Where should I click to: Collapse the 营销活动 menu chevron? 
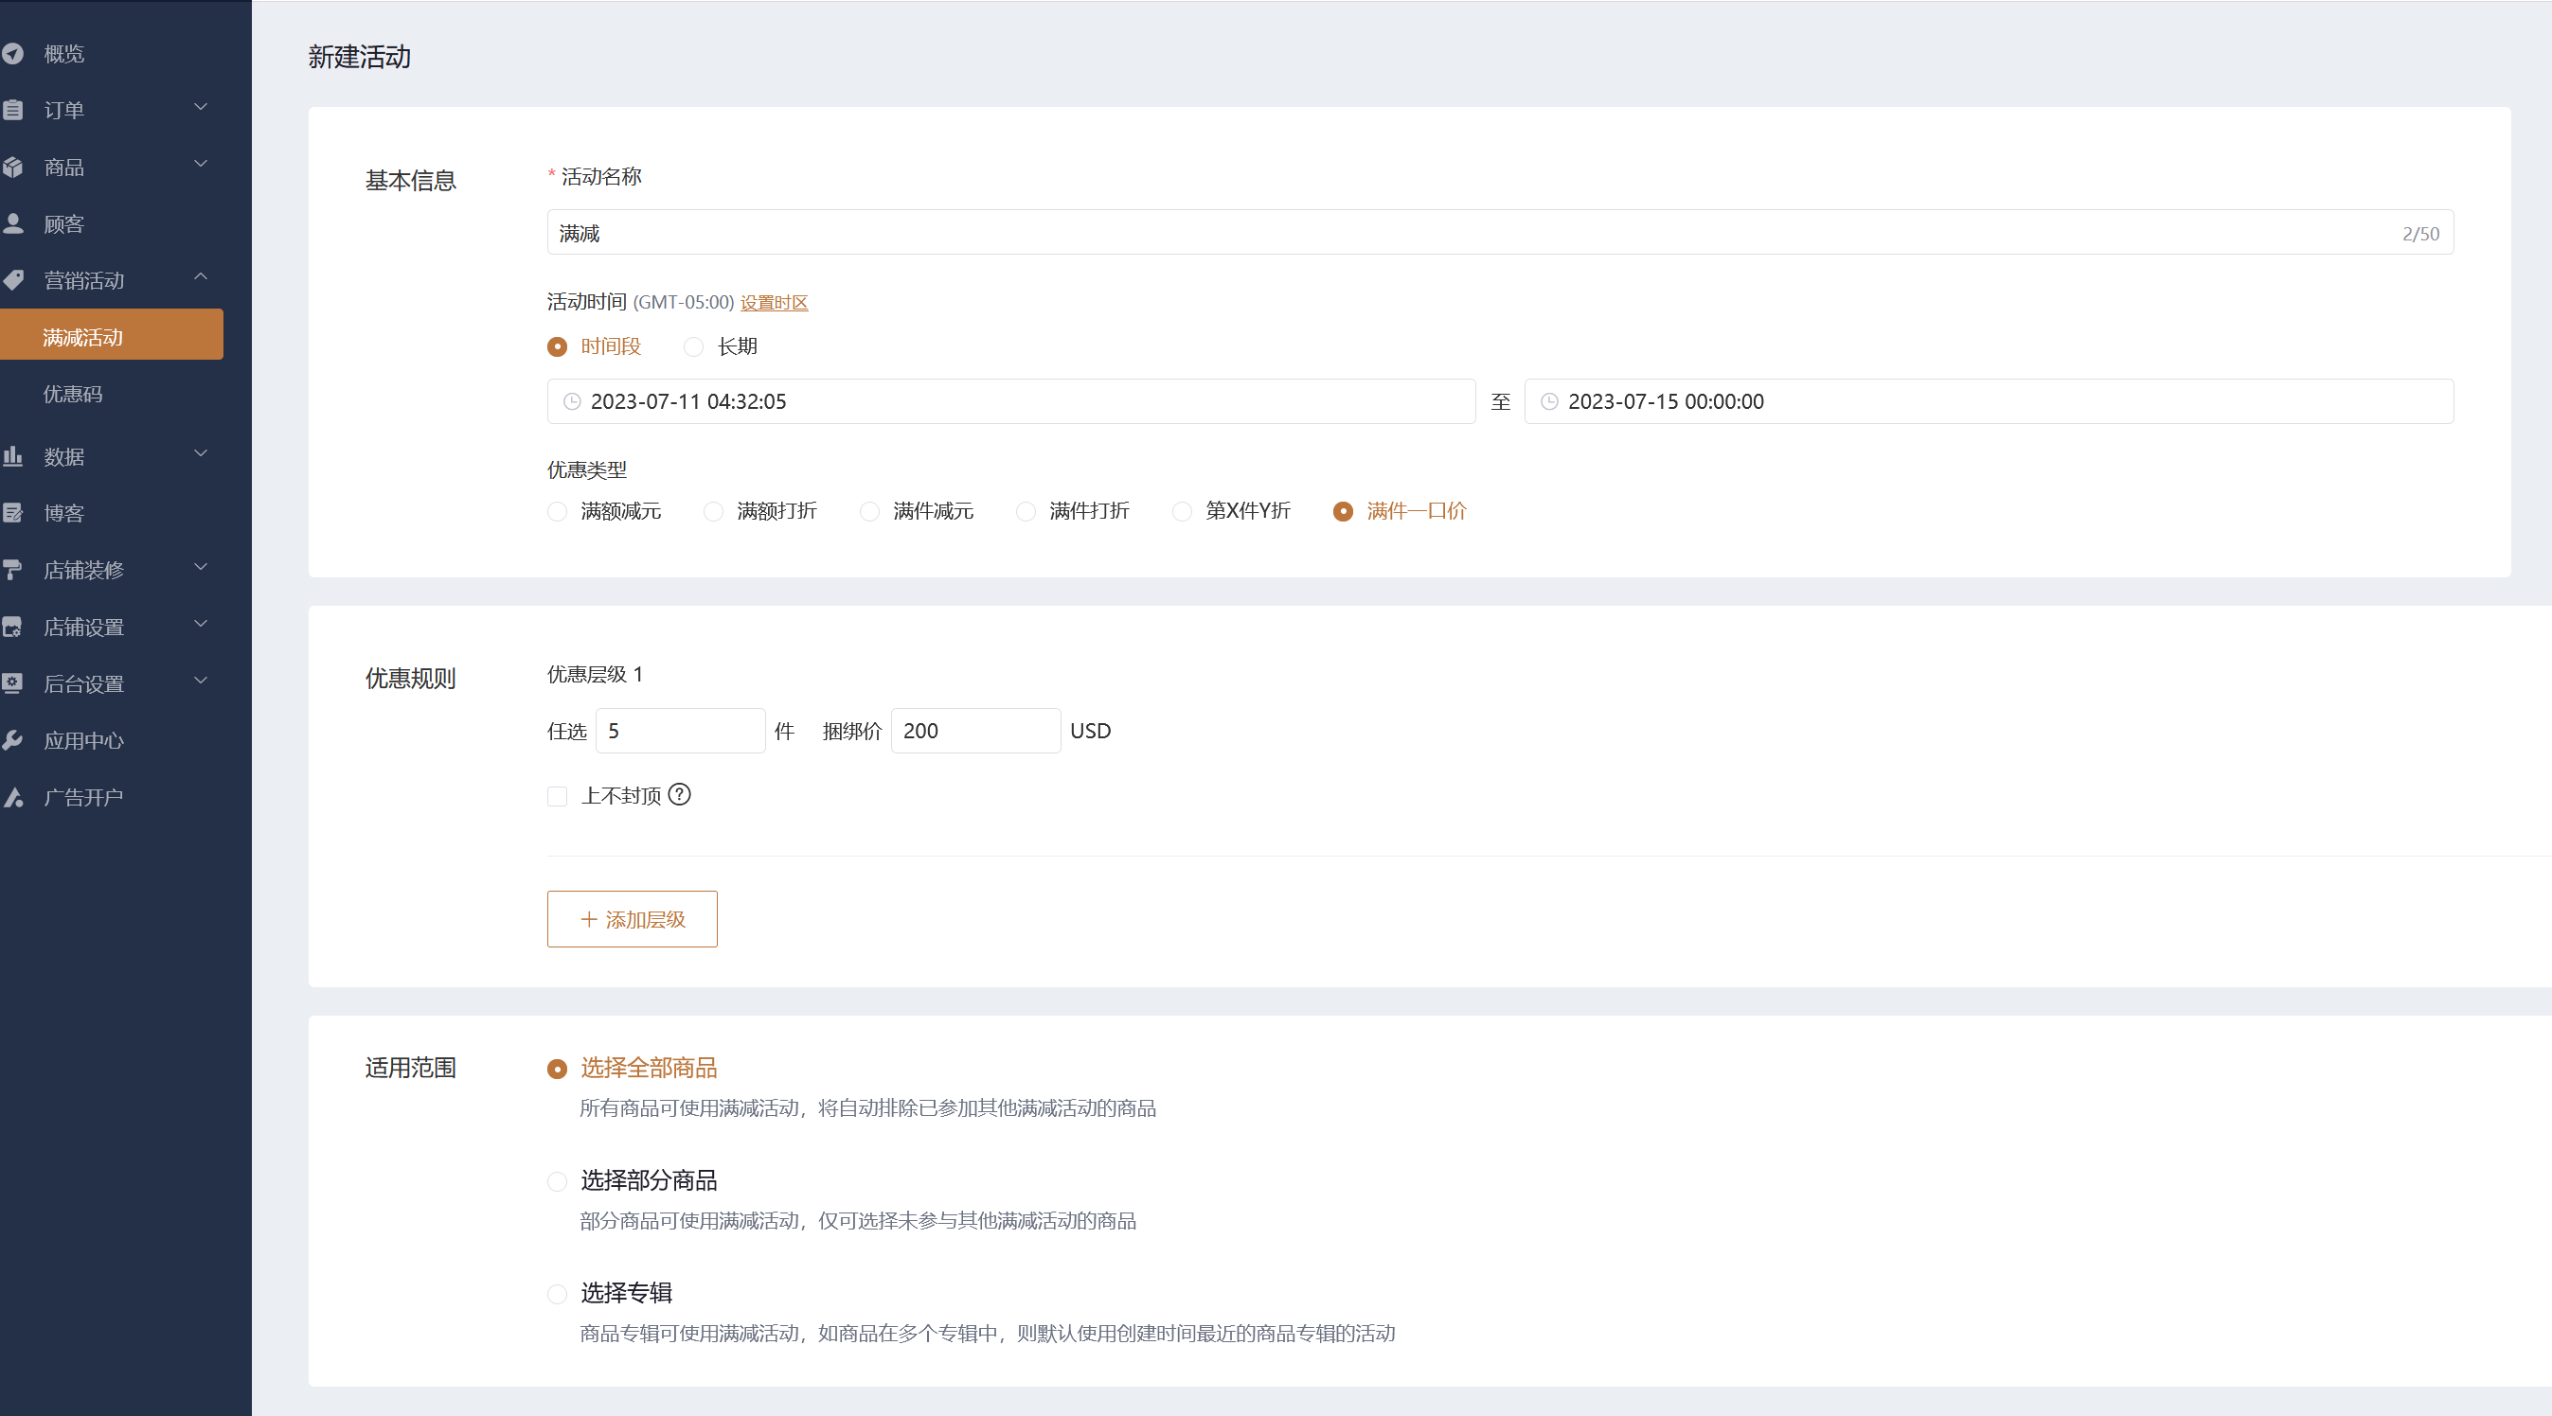pos(201,277)
